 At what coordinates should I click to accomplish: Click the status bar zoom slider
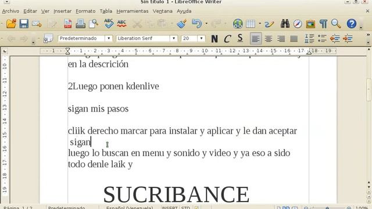click(x=327, y=208)
